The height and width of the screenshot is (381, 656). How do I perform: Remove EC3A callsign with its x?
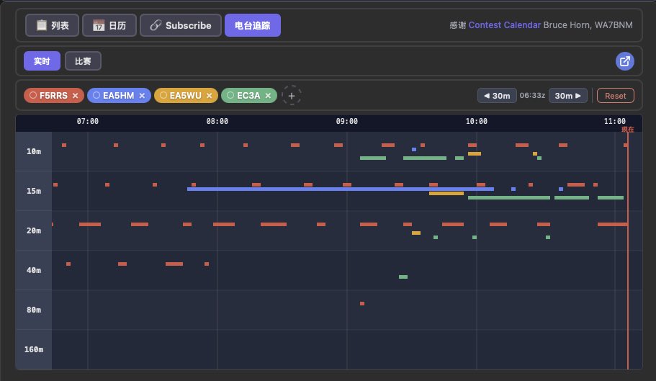pyautogui.click(x=268, y=96)
